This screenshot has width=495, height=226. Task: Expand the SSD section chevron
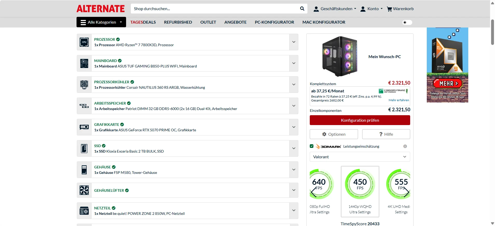click(294, 148)
